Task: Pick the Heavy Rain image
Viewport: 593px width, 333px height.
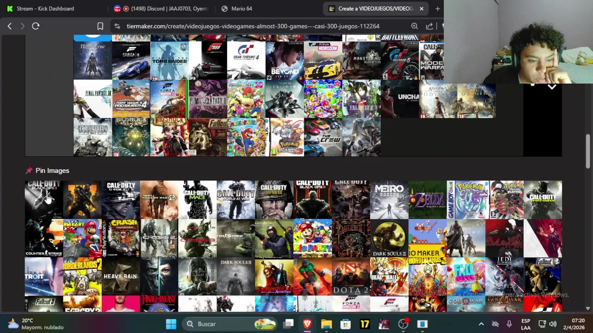Action: pos(120,277)
